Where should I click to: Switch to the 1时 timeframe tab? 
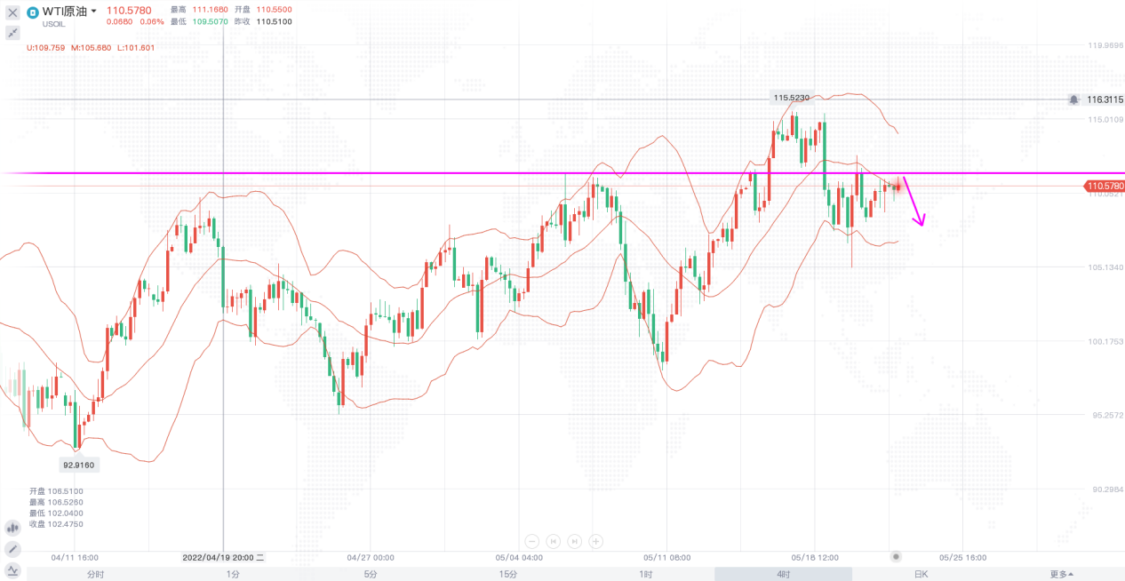pos(646,574)
